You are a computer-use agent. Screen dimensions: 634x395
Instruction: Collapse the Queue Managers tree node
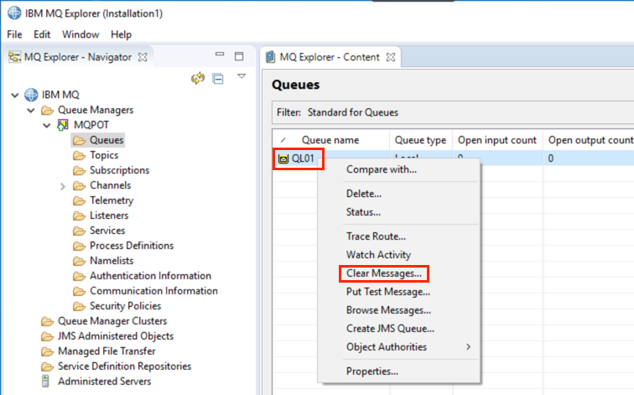[x=31, y=110]
